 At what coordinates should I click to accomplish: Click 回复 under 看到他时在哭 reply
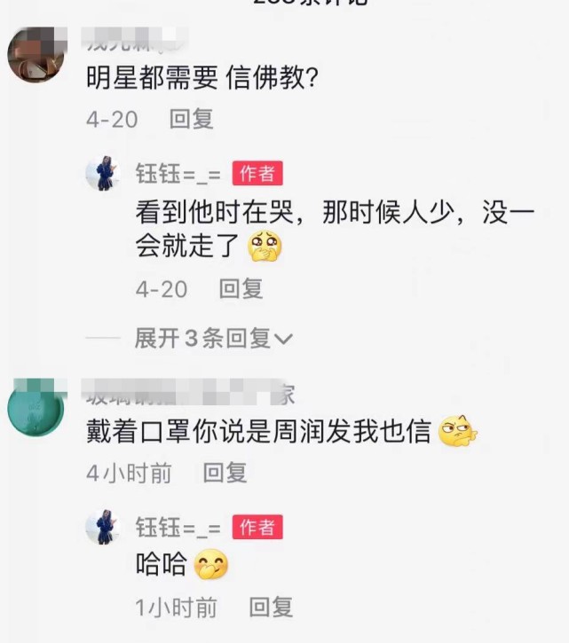[241, 289]
